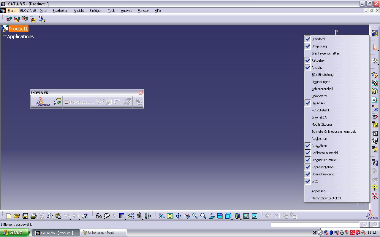This screenshot has height=237, width=380.
Task: Save with the floppy disk icon
Action: coord(25,216)
